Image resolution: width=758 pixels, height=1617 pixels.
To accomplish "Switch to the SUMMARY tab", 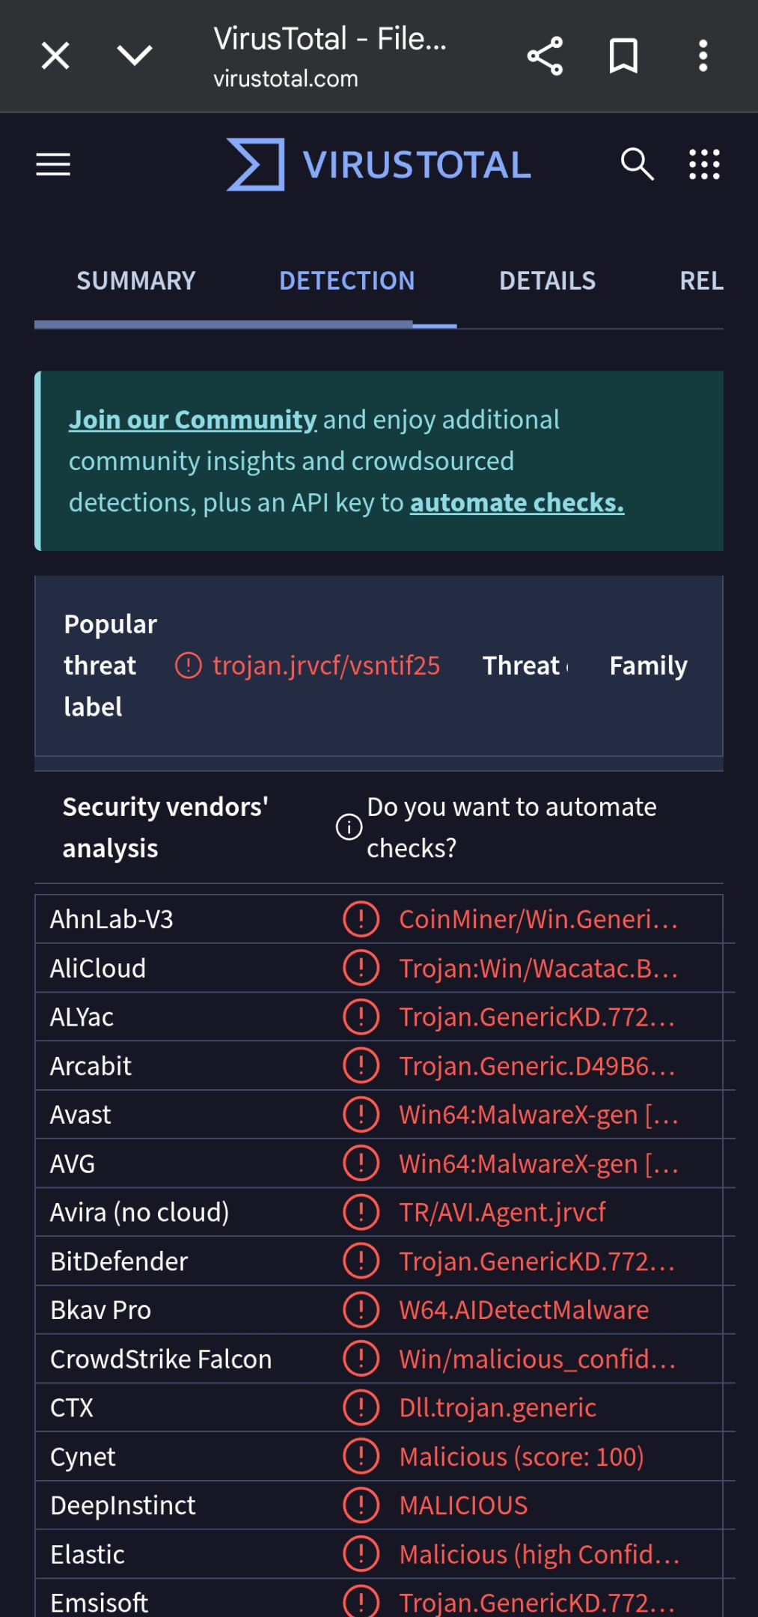I will coord(136,281).
